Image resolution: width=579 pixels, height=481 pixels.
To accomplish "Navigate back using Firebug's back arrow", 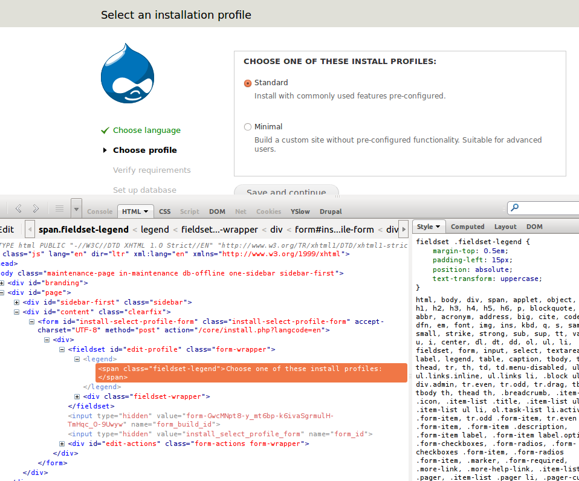I will pos(18,208).
